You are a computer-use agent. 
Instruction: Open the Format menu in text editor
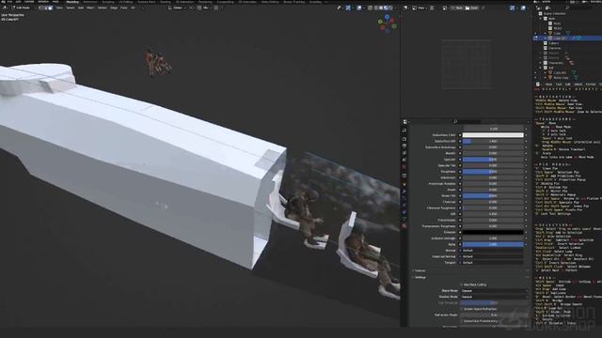coord(591,84)
